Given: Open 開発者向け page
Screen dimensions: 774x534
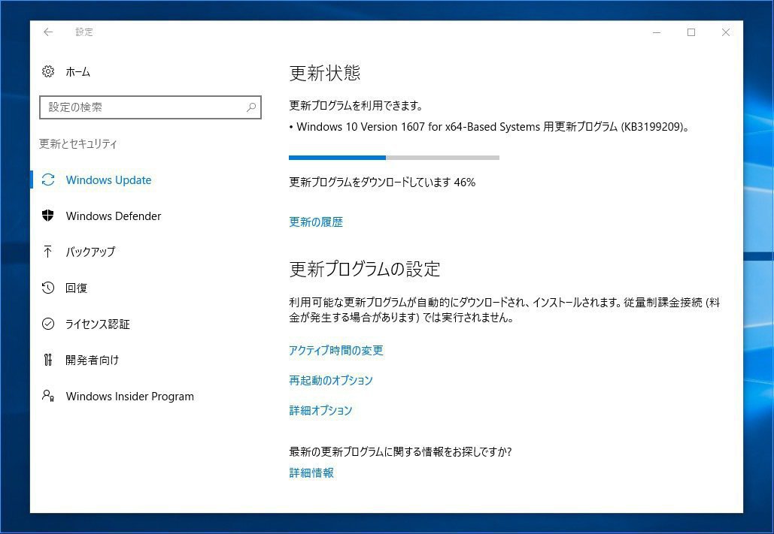Looking at the screenshot, I should (93, 360).
